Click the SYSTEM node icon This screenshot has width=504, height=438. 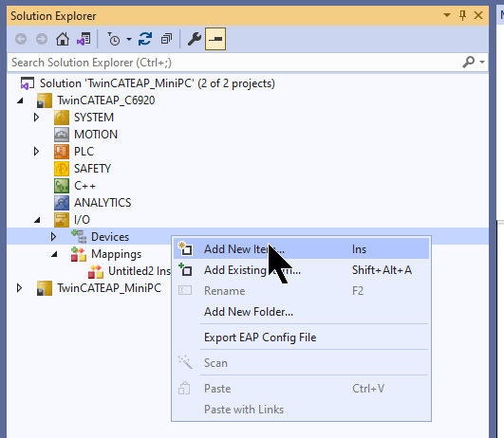62,118
